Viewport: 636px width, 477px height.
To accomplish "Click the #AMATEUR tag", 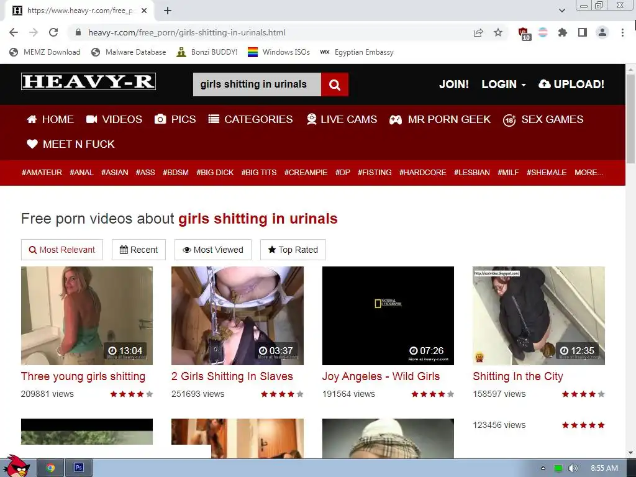I will click(x=42, y=173).
